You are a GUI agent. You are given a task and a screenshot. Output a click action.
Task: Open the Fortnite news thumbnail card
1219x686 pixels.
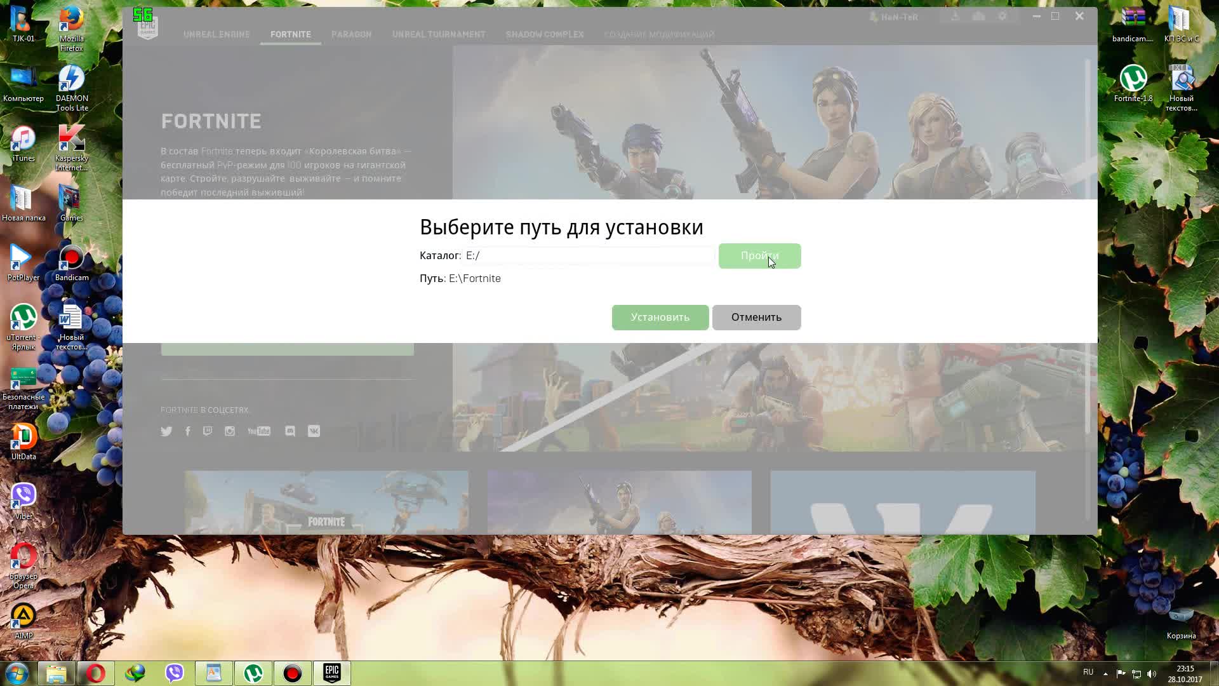[x=326, y=502]
